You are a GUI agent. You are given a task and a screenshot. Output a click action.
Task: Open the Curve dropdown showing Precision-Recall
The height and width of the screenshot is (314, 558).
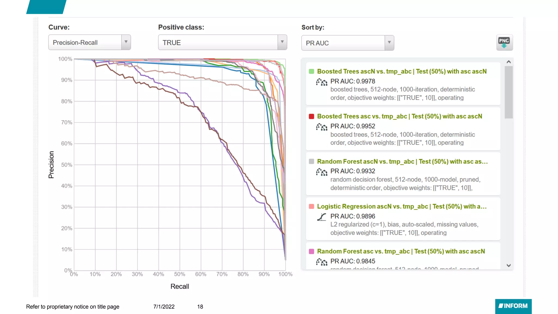[89, 43]
